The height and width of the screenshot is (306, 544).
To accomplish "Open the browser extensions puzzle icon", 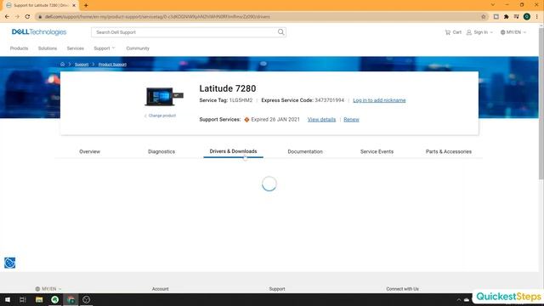I will click(x=507, y=17).
